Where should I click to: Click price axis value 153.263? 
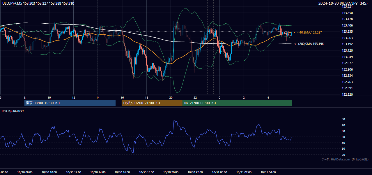click(347, 38)
